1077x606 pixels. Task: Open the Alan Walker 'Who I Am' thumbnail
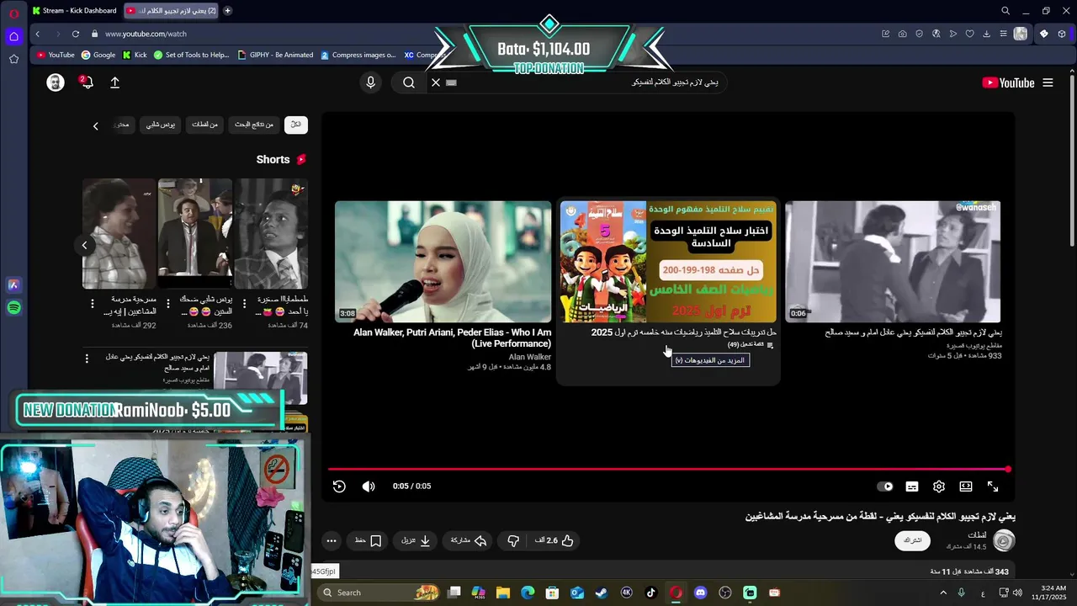click(443, 261)
